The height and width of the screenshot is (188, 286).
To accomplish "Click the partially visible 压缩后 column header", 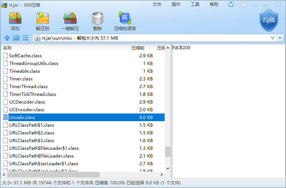I will tap(160, 48).
